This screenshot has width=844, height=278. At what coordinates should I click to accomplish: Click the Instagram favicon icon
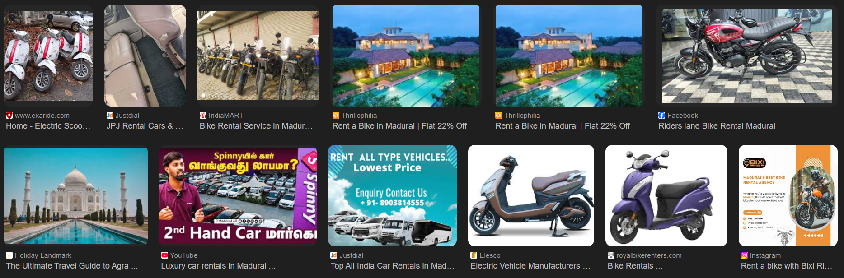click(744, 255)
